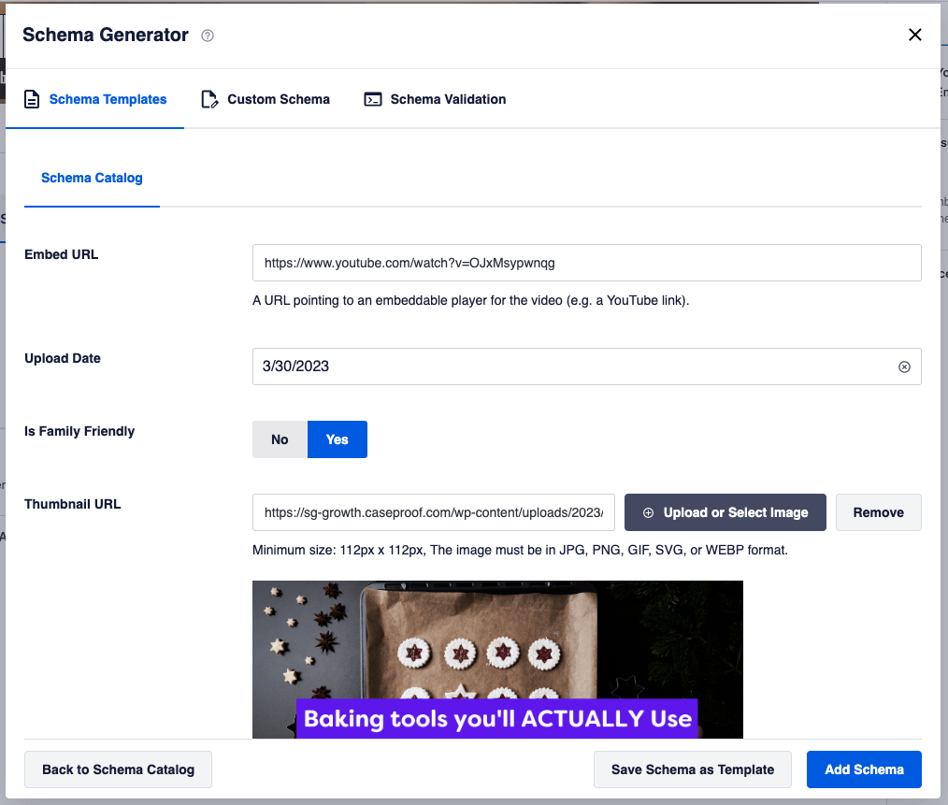Click the Embed URL input field
This screenshot has width=948, height=805.
[586, 263]
